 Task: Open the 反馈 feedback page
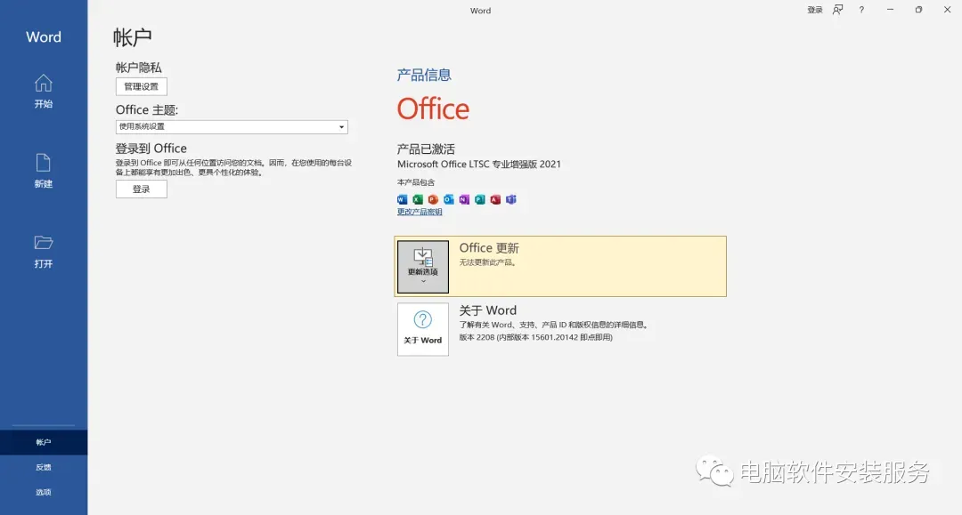[44, 467]
